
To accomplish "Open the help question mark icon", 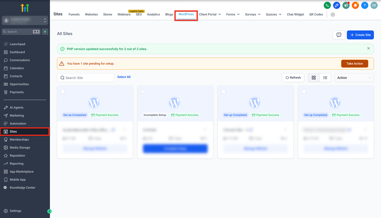I will coord(365,5).
